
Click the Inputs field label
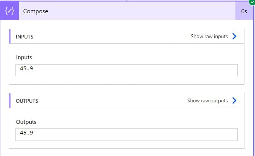[24, 57]
